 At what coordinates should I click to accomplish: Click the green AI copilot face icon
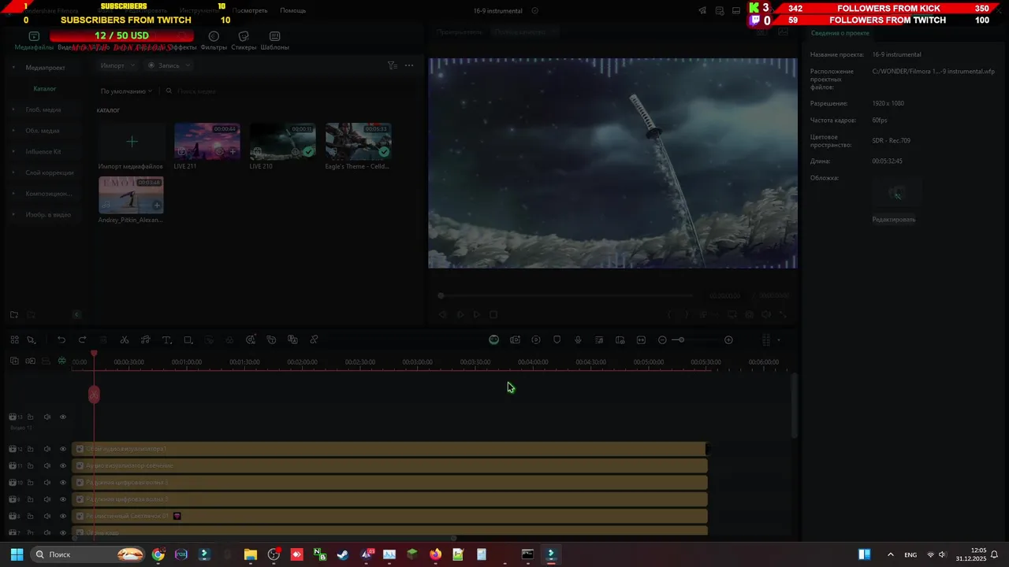pyautogui.click(x=493, y=340)
